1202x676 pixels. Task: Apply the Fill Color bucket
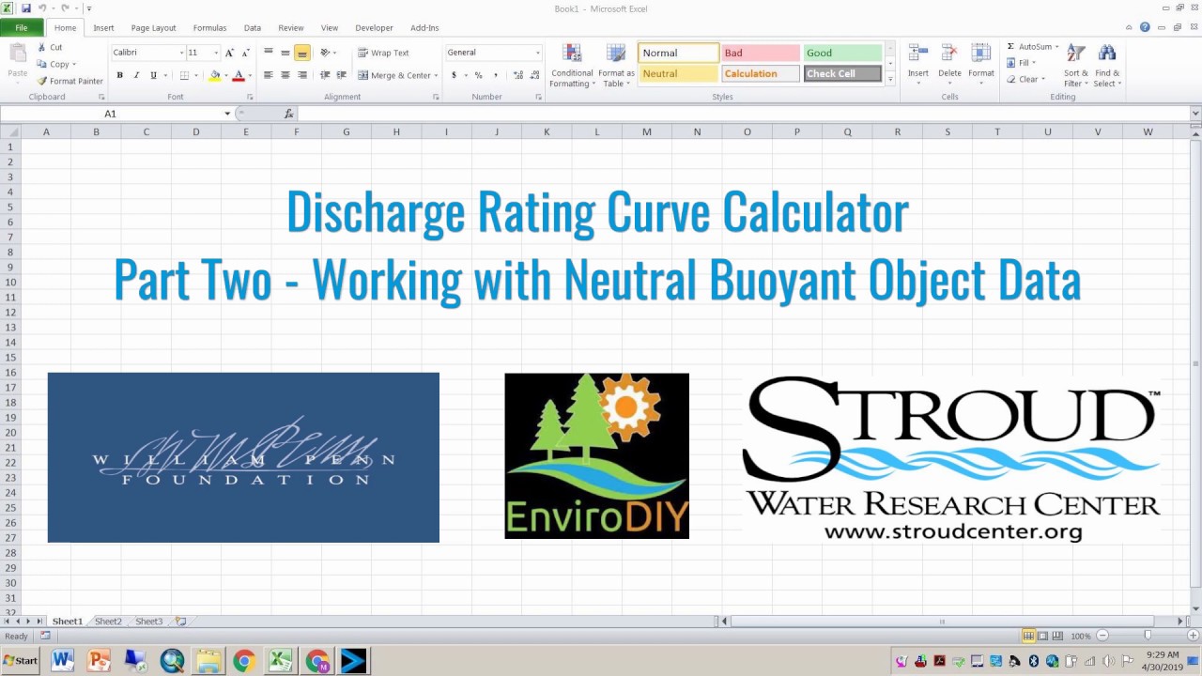(x=214, y=75)
